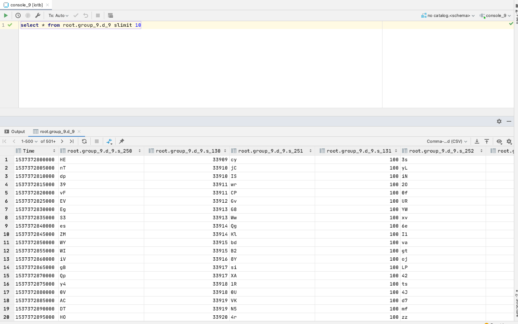Click cell value 'HE' in s_250
Screen dimensions: 518x324
click(101, 160)
